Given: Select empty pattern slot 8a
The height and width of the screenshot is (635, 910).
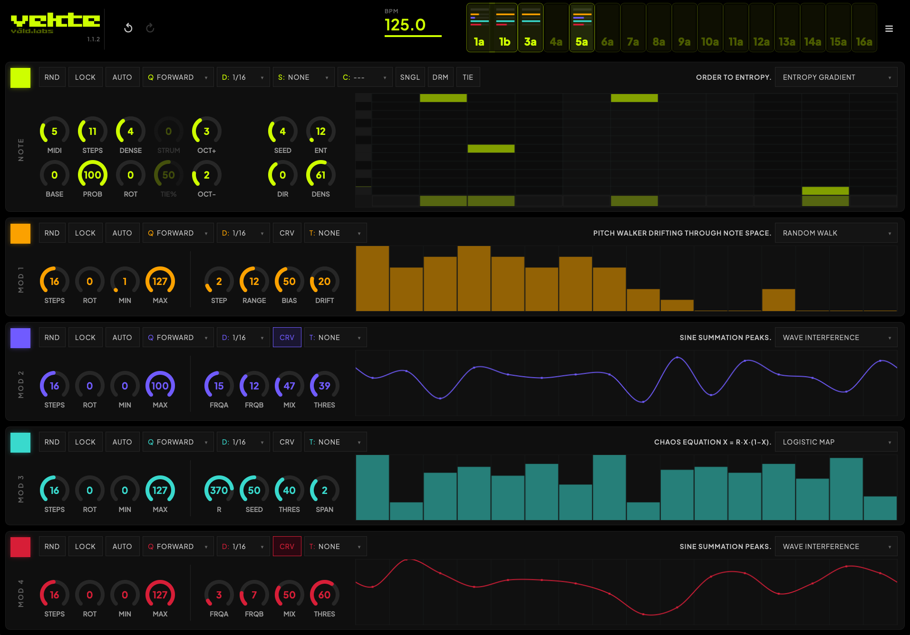Looking at the screenshot, I should (659, 28).
